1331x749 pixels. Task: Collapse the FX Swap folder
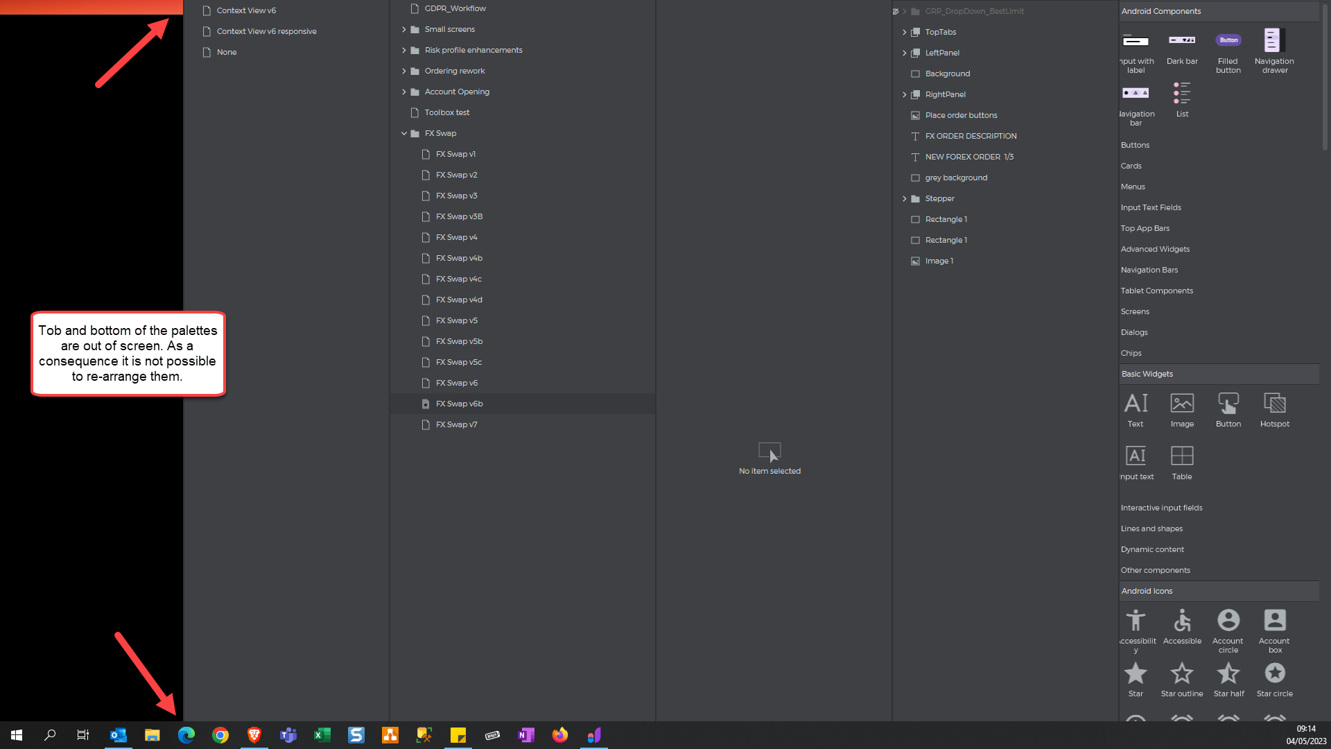404,133
